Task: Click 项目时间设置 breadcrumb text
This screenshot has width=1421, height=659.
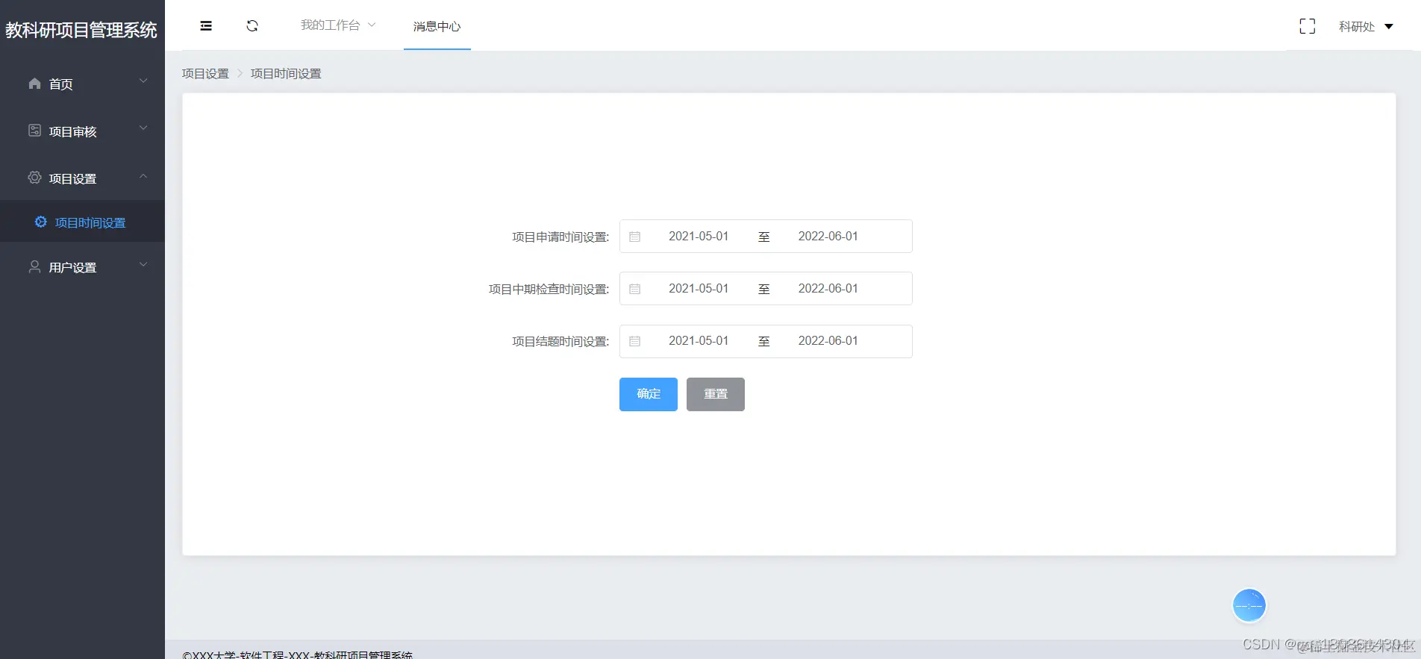Action: click(286, 73)
